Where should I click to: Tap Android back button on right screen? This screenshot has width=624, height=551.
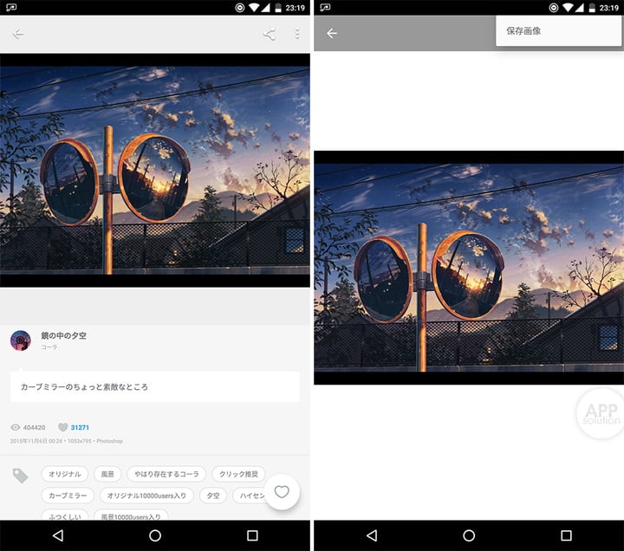point(372,535)
